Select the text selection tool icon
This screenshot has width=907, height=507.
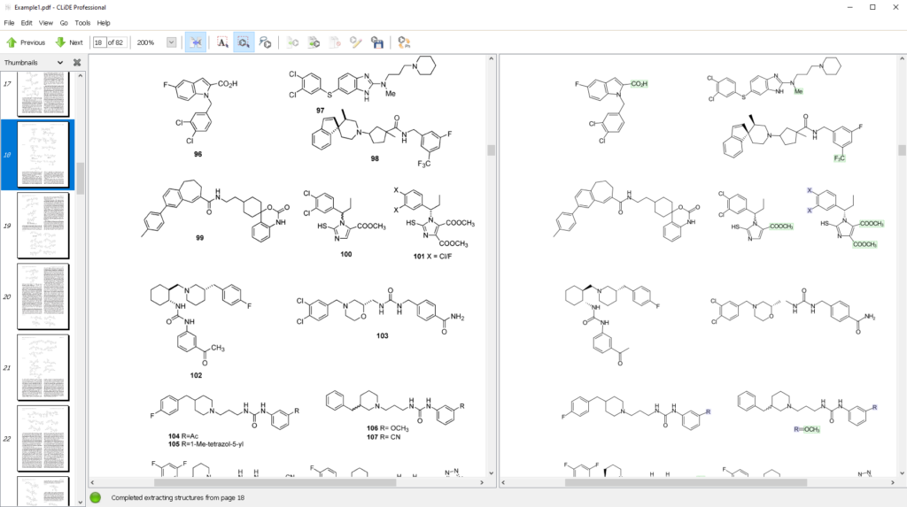point(222,42)
